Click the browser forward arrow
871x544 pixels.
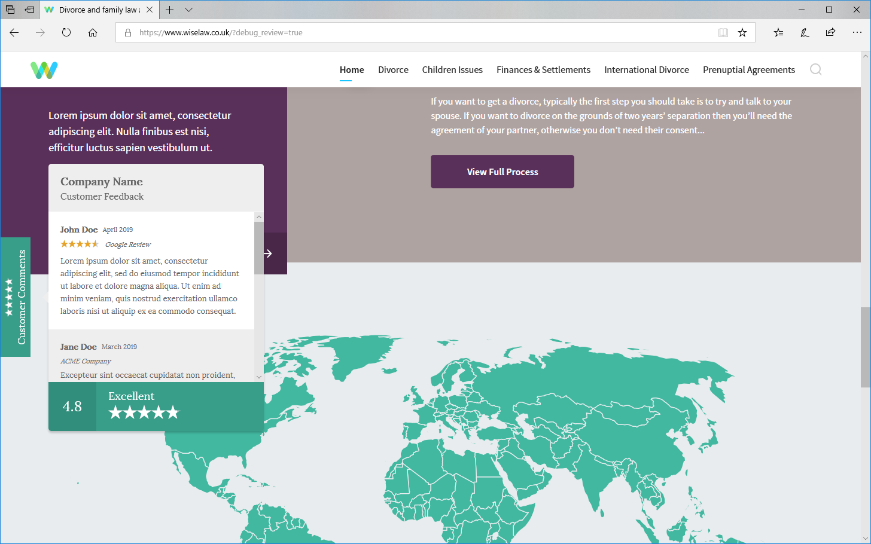point(40,32)
